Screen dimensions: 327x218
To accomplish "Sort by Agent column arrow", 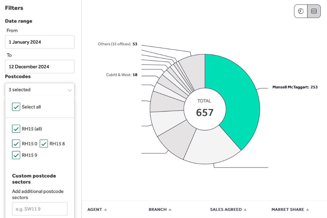I will [106, 209].
